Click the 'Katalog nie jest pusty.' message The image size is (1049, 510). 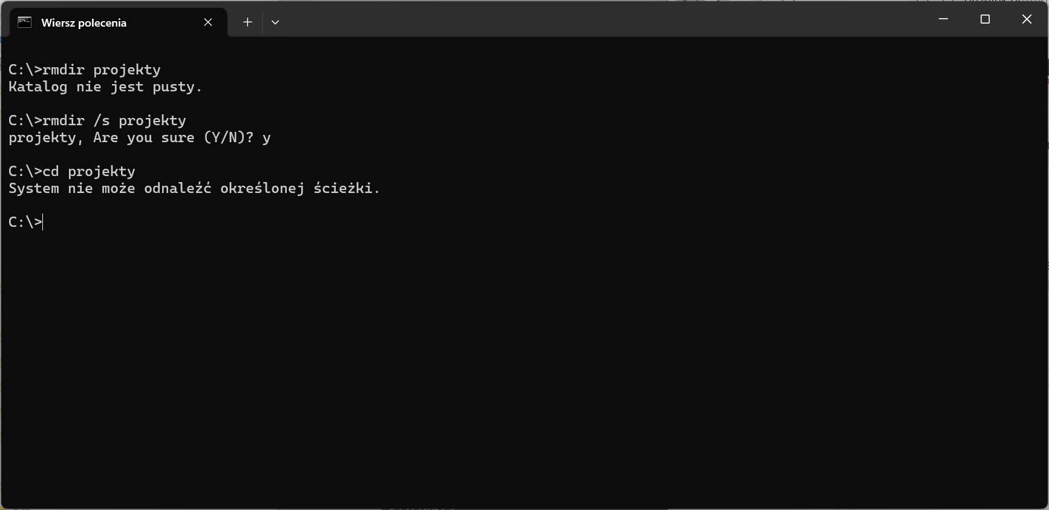click(x=105, y=87)
